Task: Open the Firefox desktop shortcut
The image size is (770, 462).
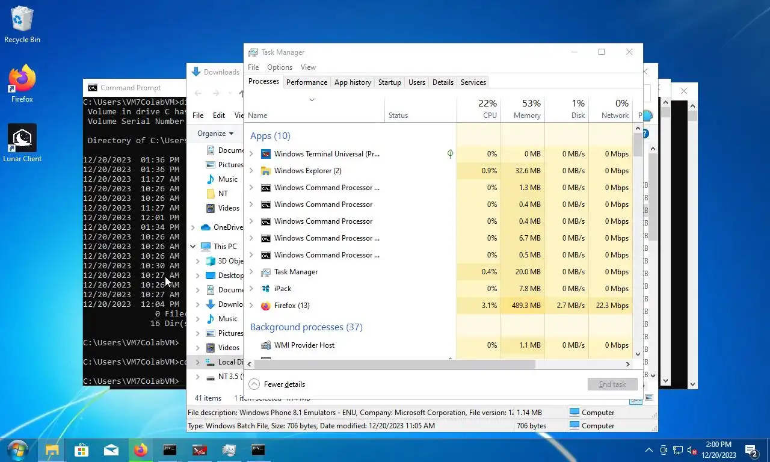Action: 22,84
